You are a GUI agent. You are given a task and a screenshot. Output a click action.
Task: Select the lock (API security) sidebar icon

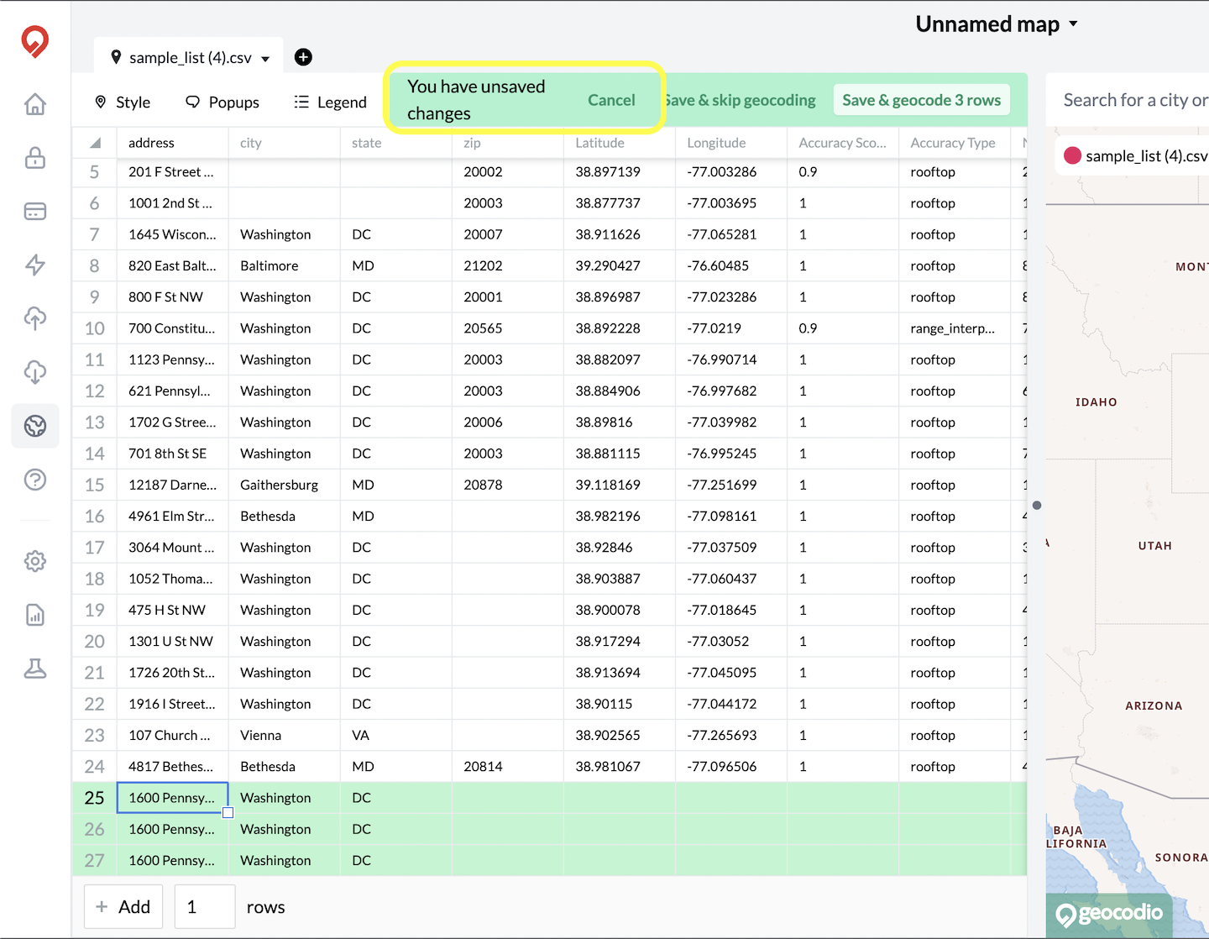tap(34, 157)
